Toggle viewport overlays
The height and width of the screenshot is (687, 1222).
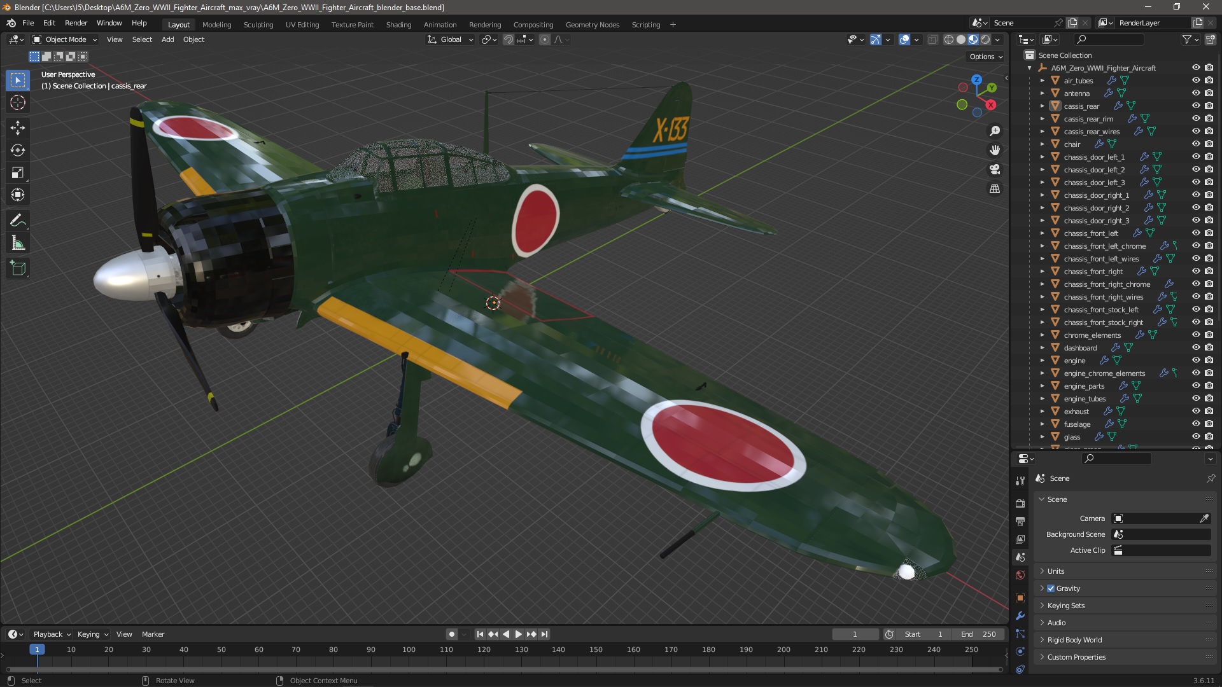pos(904,39)
